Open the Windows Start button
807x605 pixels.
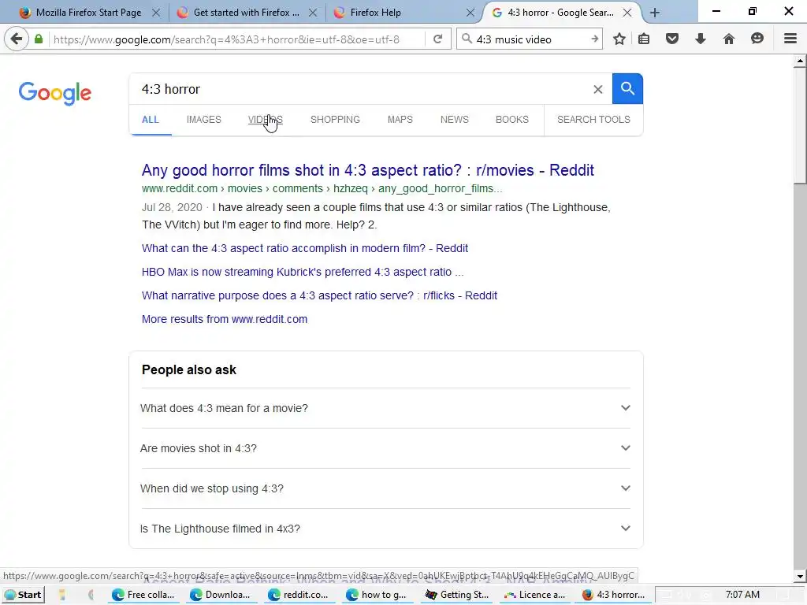click(23, 595)
